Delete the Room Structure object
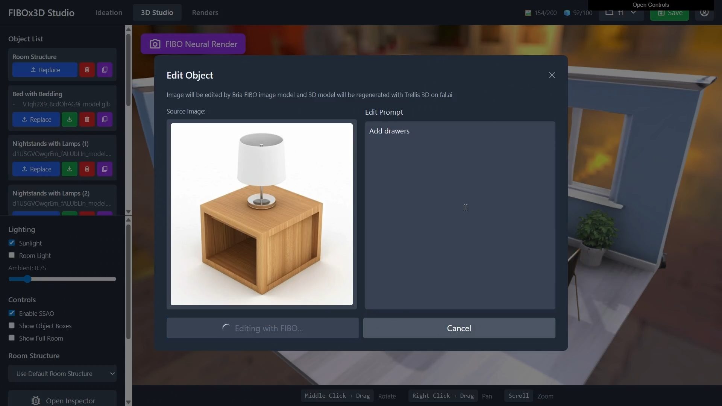Viewport: 722px width, 406px height. pyautogui.click(x=87, y=70)
